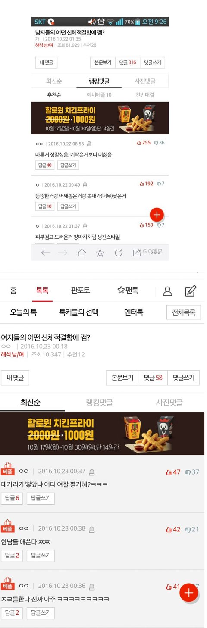The image size is (207, 628).
Task: Downvote the comment with 37 dislikes
Action: (192, 472)
